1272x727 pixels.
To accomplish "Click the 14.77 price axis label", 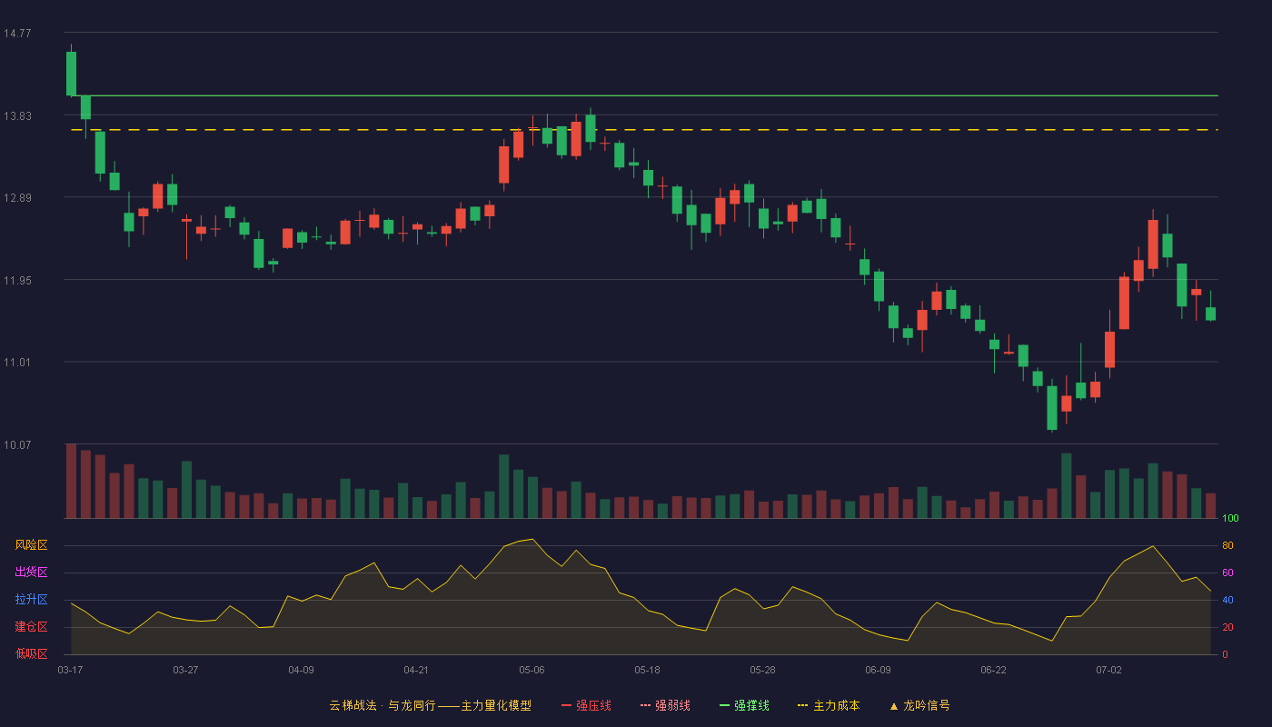I will pos(17,34).
